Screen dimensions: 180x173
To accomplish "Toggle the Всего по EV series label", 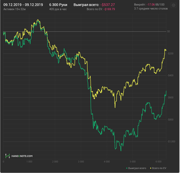I will (x=159, y=168).
